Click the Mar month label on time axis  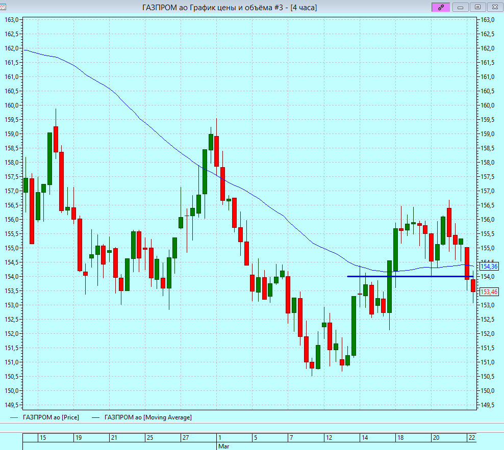pos(224,446)
